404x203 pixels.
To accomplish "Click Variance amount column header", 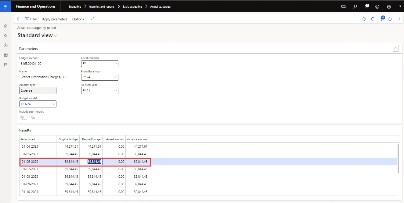I will click(137, 139).
